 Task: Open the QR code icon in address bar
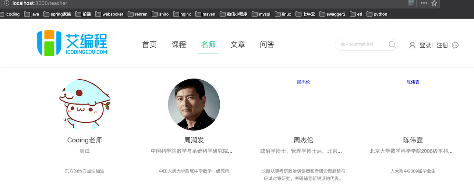point(411,3)
